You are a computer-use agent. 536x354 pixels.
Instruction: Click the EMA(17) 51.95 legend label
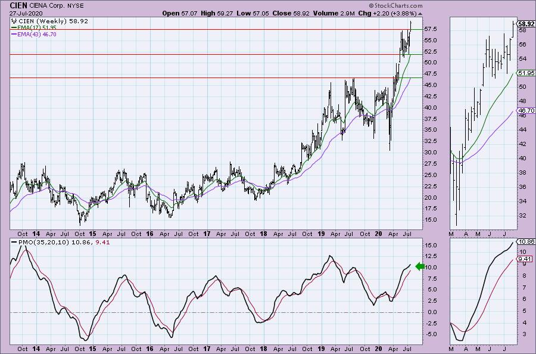pyautogui.click(x=37, y=27)
